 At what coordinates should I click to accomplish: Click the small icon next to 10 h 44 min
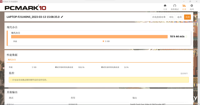(x=186, y=37)
